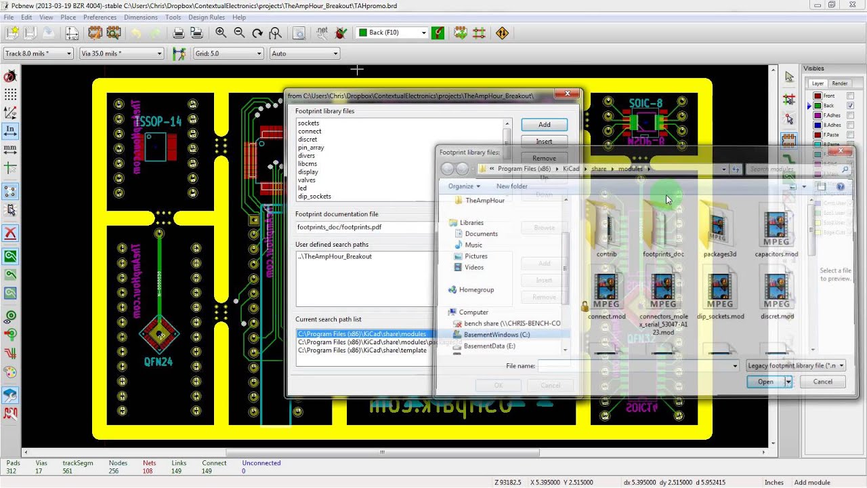Toggle the Back layer visibility checkbox
This screenshot has width=867, height=488.
point(850,106)
